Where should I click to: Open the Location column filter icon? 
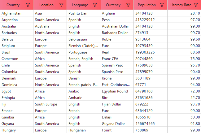(x=61, y=5)
